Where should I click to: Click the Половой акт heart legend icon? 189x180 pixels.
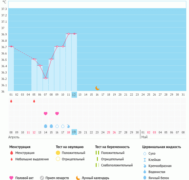11,178
